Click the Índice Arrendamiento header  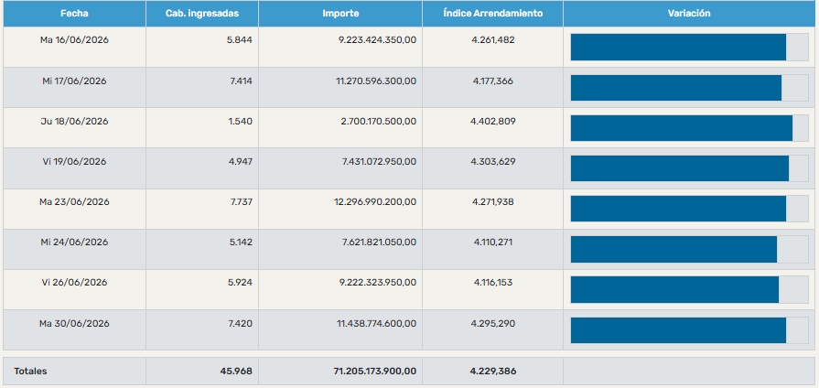click(x=492, y=14)
